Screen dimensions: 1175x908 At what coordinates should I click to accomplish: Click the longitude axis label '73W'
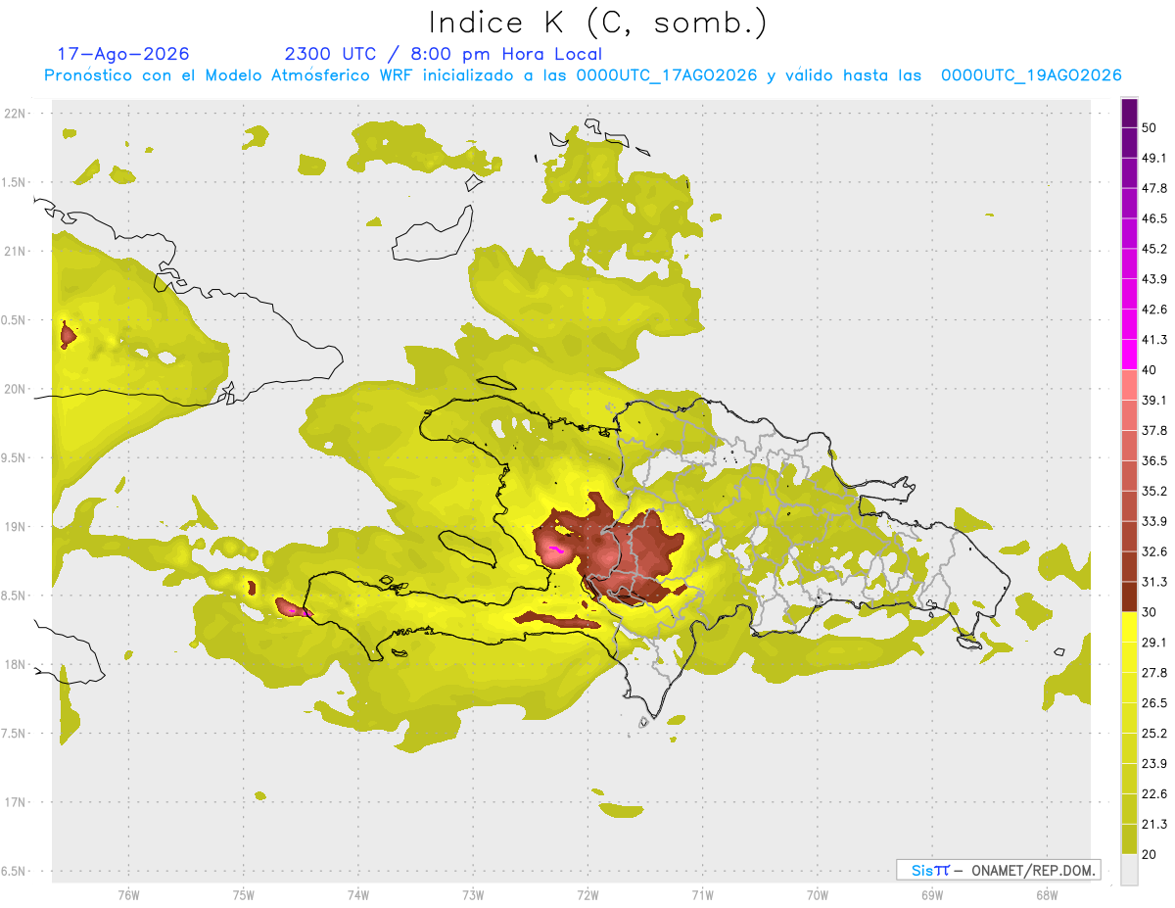tap(473, 895)
